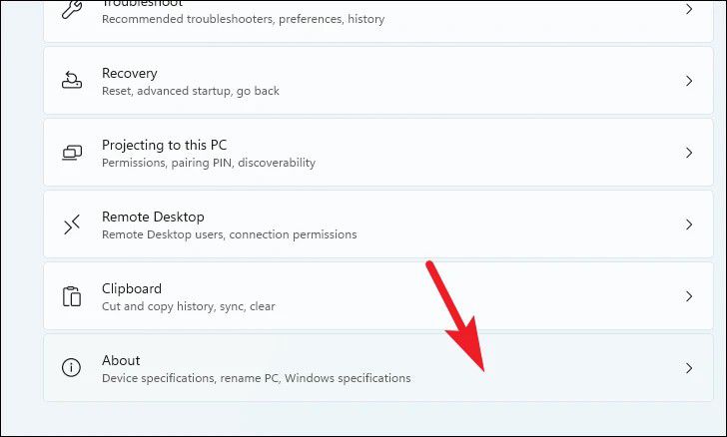727x437 pixels.
Task: Click 'Recommended troubleshooters, preferences, history' text
Action: [x=243, y=19]
